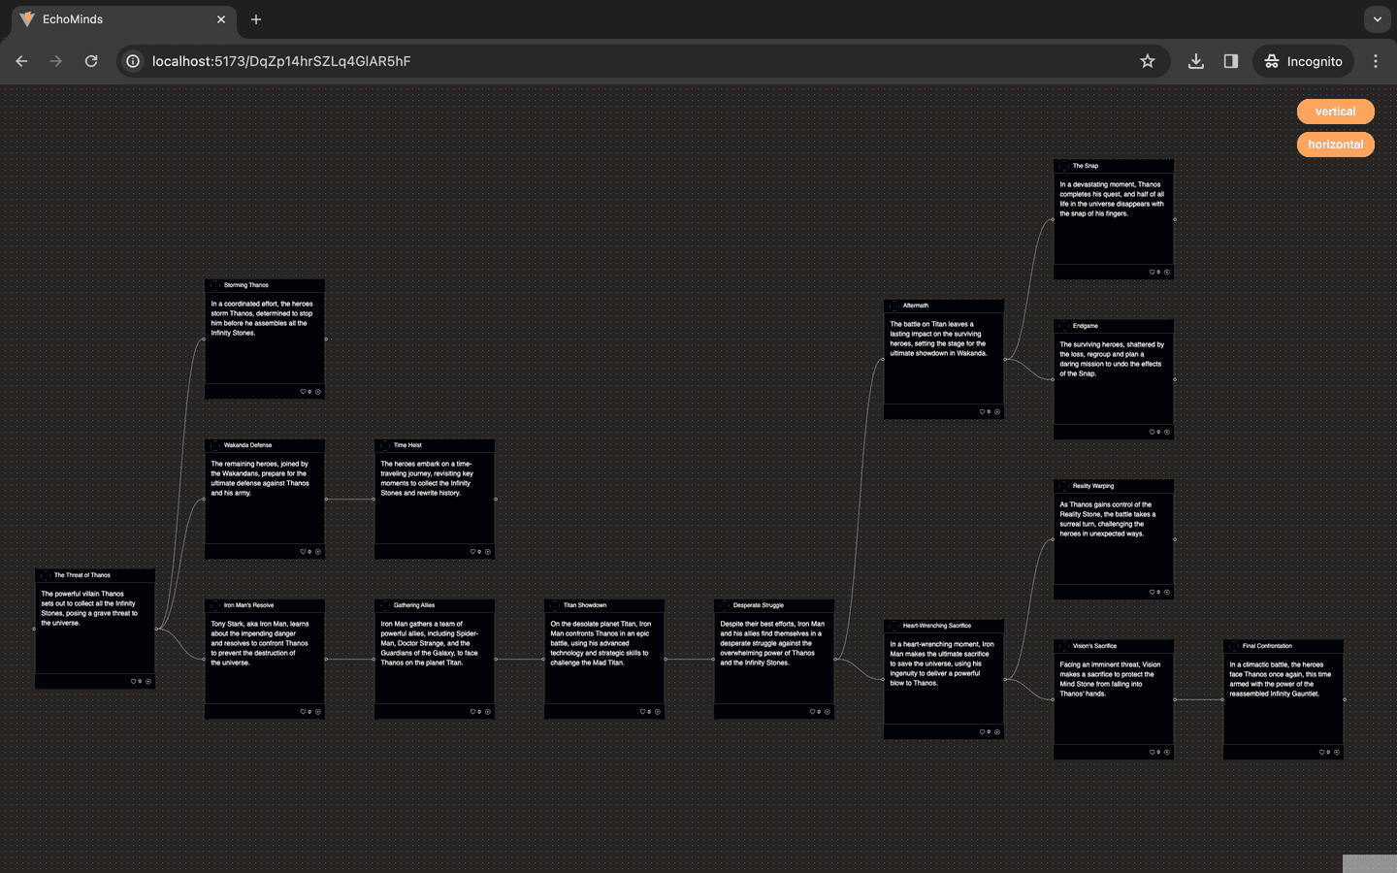This screenshot has width=1397, height=873.
Task: Click circled arrow icon on Gathering Allies
Action: tap(488, 712)
